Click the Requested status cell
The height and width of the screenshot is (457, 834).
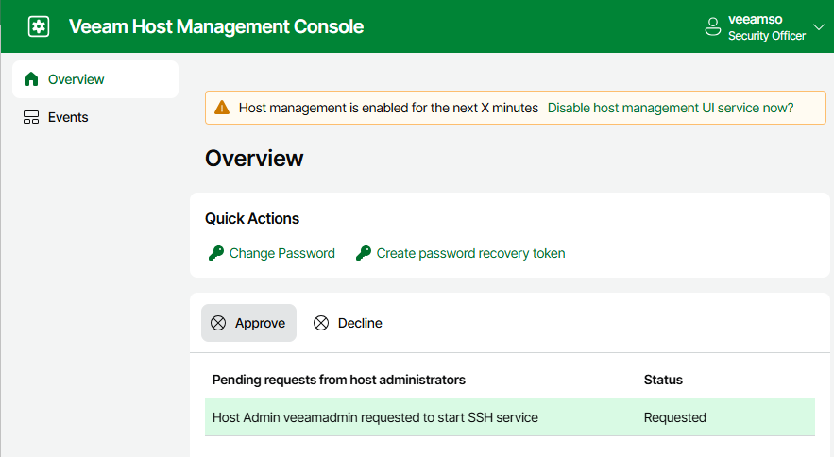point(675,417)
